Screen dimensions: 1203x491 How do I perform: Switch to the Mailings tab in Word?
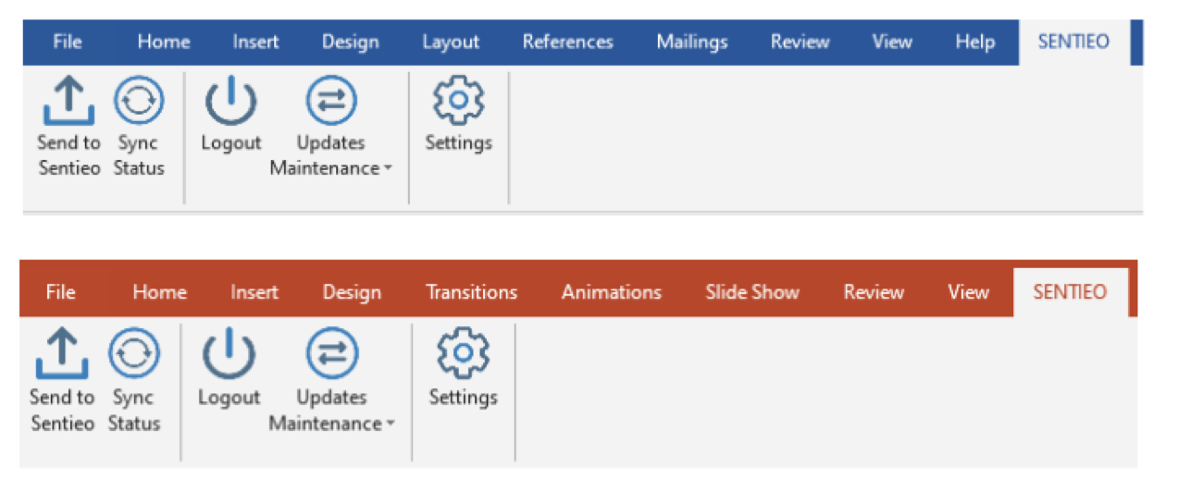tap(692, 43)
